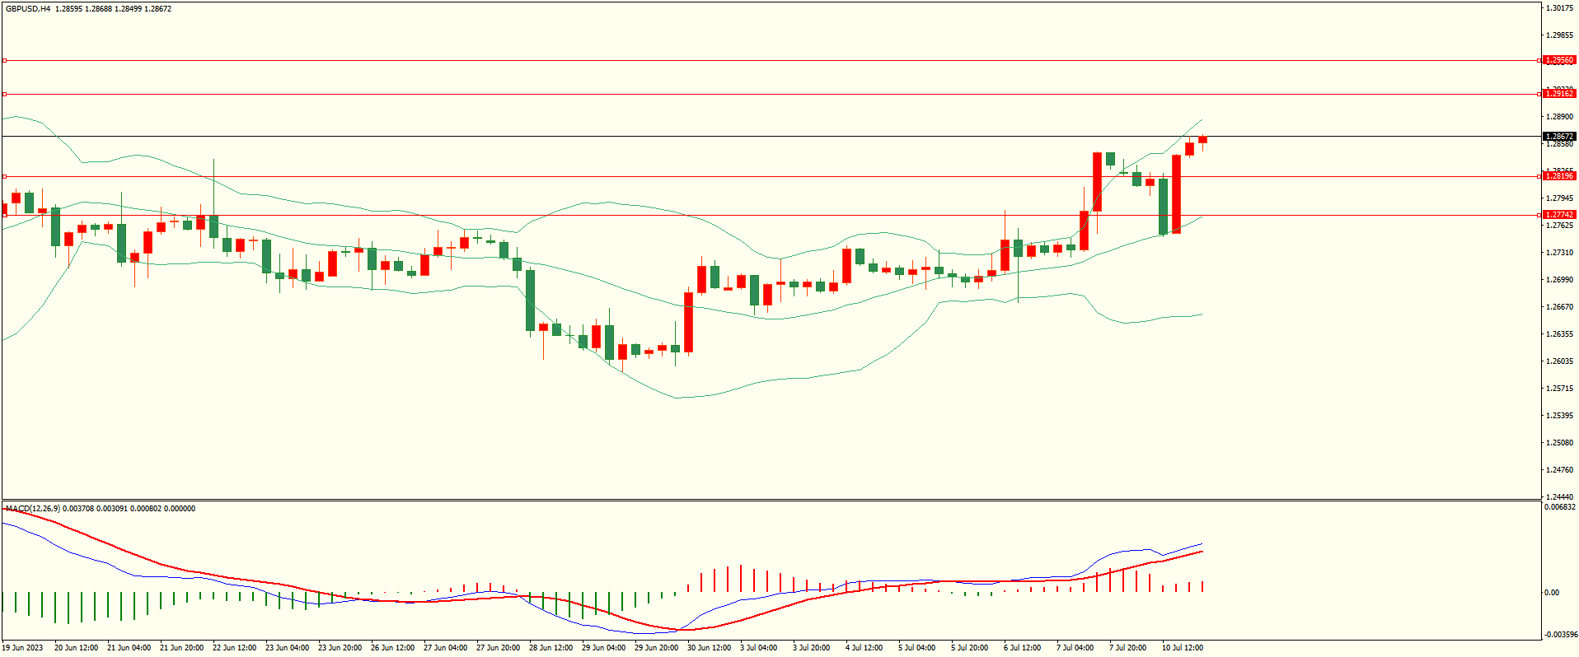This screenshot has height=657, width=1579.
Task: Click the MACD 0.00 scale value
Action: coord(1551,593)
